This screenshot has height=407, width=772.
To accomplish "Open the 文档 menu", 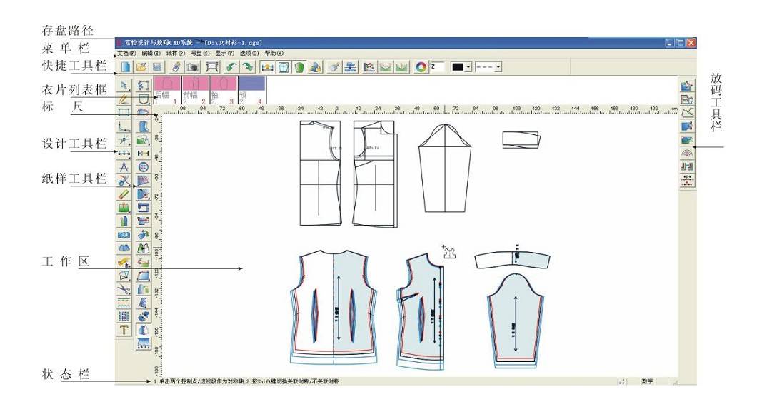I will (126, 54).
